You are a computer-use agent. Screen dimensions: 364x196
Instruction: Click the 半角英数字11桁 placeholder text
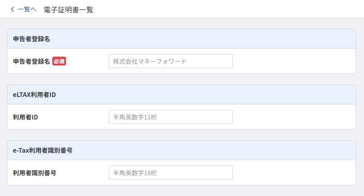point(136,117)
